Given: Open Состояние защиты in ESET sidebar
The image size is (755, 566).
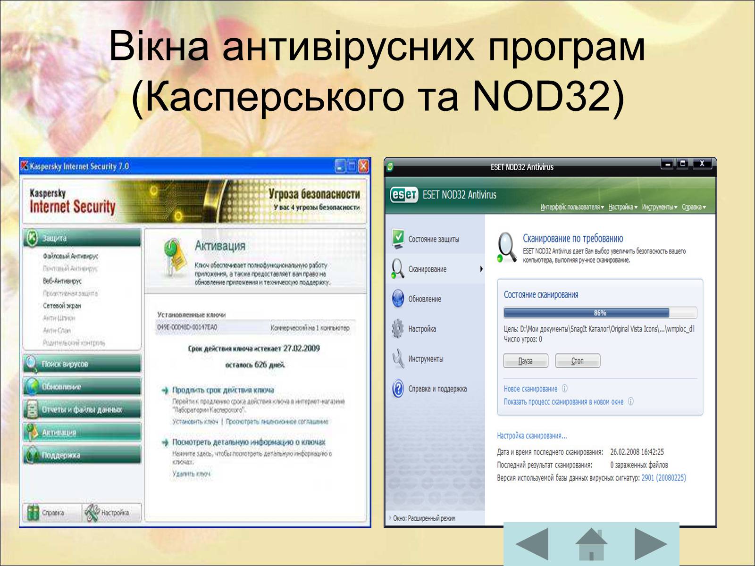Looking at the screenshot, I should pyautogui.click(x=435, y=239).
